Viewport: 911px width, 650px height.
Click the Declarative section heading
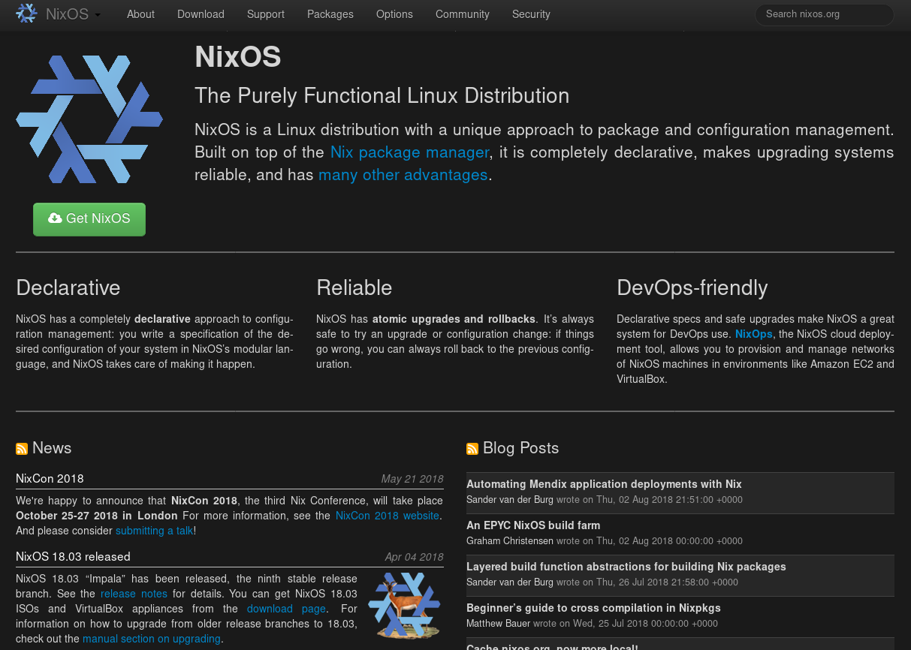(x=68, y=288)
